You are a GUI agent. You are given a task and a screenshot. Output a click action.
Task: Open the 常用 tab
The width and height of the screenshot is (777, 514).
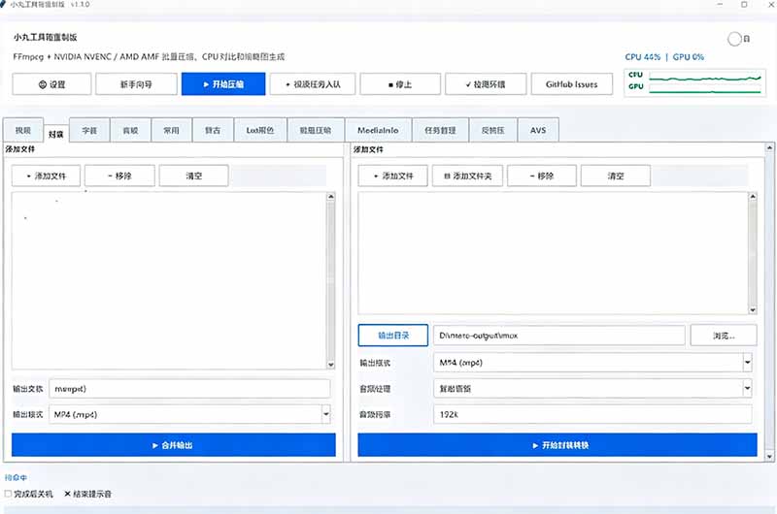(x=172, y=130)
